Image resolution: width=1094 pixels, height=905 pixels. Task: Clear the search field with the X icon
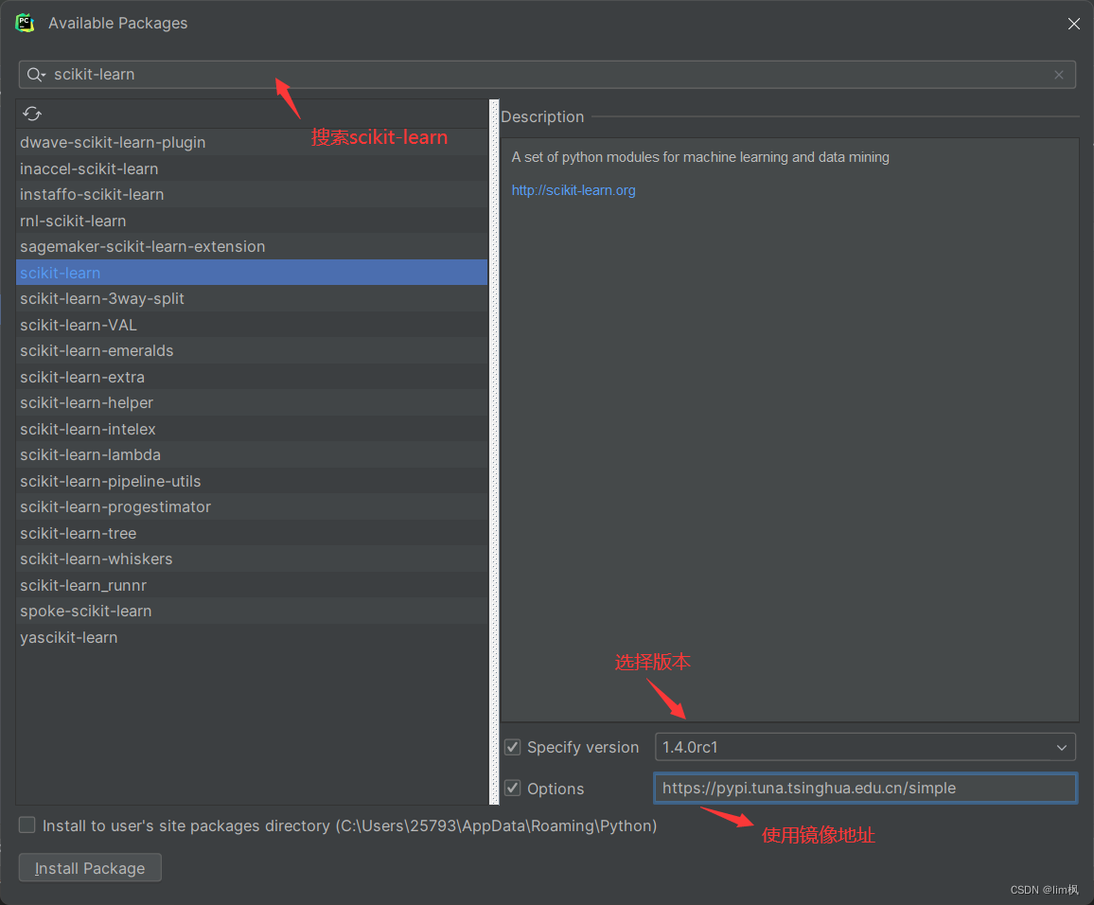[1058, 74]
